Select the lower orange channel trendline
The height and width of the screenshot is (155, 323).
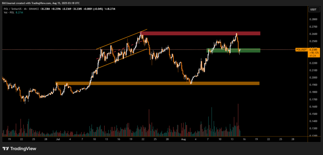pyautogui.click(x=122, y=58)
